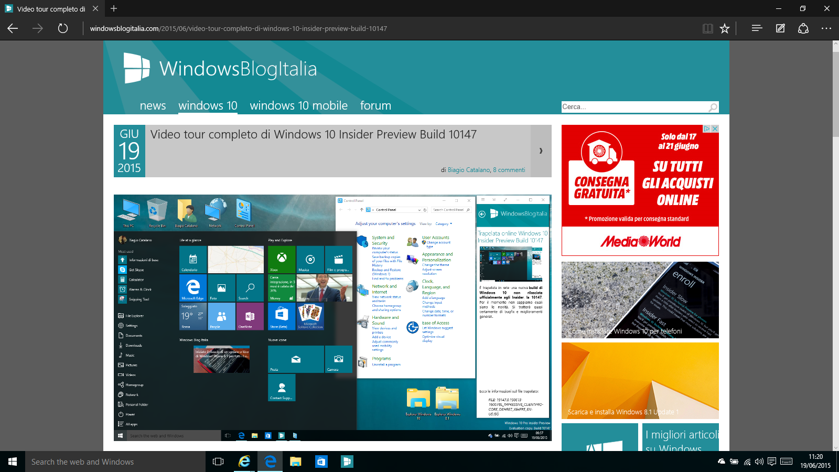Close the Video tour completo tab

point(95,8)
